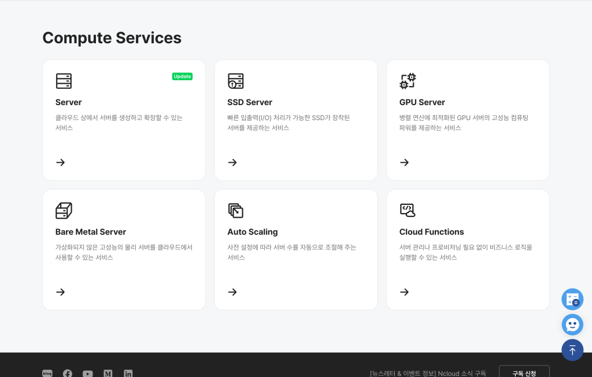Open the LinkedIn footer icon
The height and width of the screenshot is (377, 592).
point(128,374)
